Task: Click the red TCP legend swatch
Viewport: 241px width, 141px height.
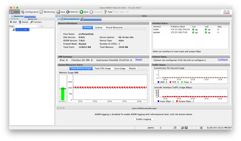Action: pyautogui.click(x=170, y=82)
